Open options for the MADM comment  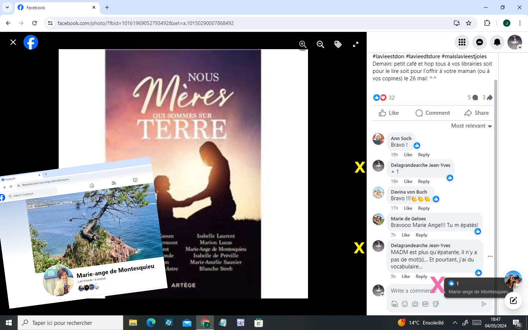(x=490, y=256)
